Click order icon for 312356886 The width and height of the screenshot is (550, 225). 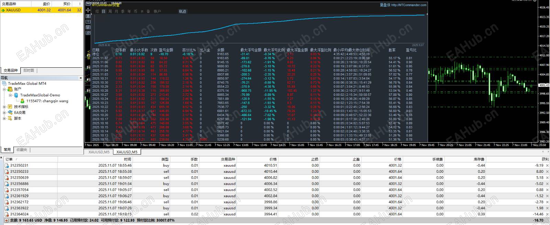[7, 184]
